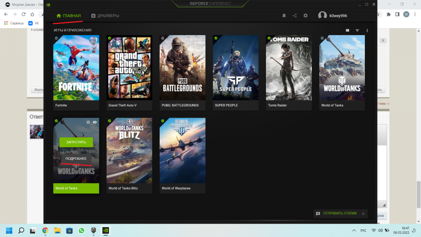The height and width of the screenshot is (237, 421).
Task: Reload the page in Chrome
Action: pyautogui.click(x=24, y=14)
